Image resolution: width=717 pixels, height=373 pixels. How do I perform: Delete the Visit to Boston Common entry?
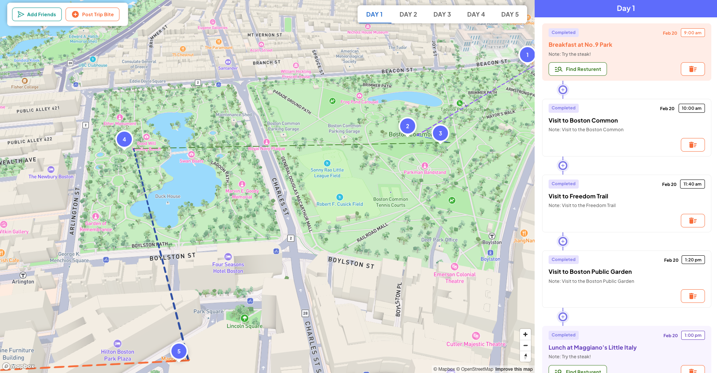(x=693, y=145)
